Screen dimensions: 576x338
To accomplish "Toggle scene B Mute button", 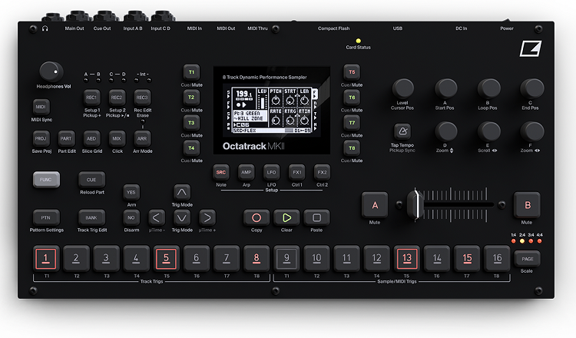I will click(527, 205).
